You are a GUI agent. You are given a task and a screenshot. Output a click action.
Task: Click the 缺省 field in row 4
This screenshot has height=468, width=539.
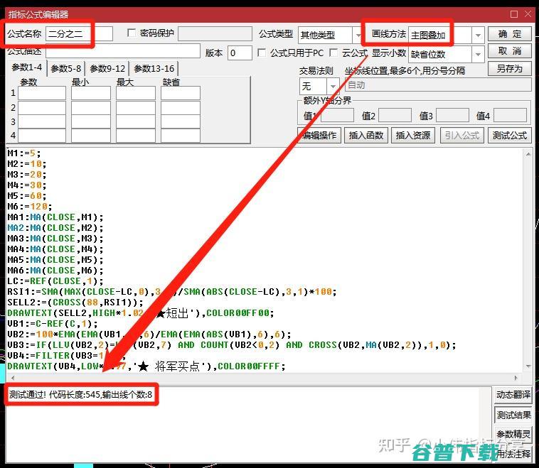pos(181,136)
